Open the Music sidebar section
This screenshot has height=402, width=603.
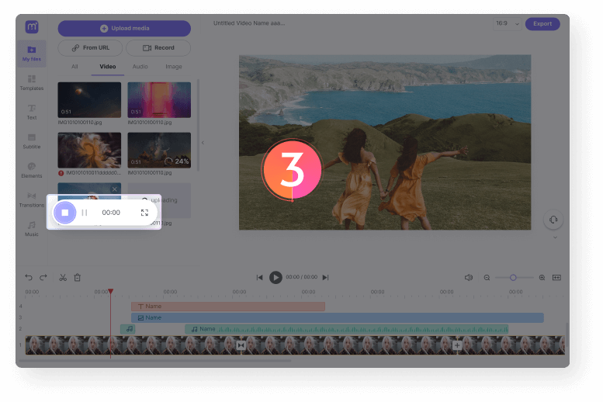32,229
